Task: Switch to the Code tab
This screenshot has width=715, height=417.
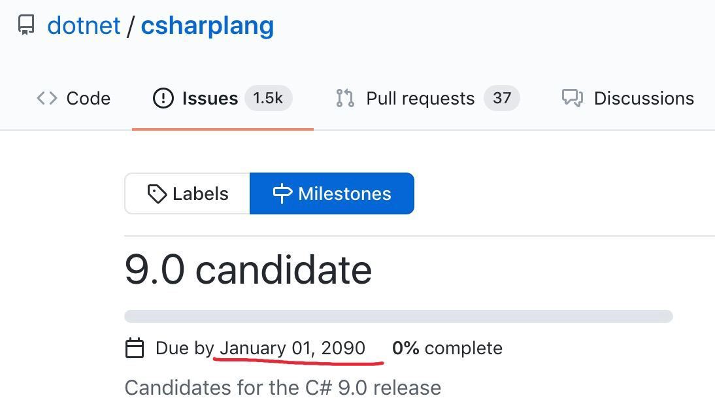Action: tap(73, 99)
